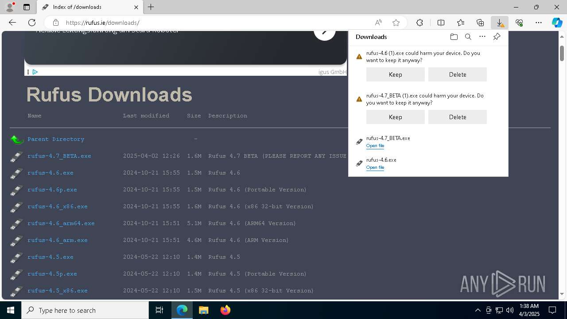Open Favorites list toolbar icon

tap(461, 23)
